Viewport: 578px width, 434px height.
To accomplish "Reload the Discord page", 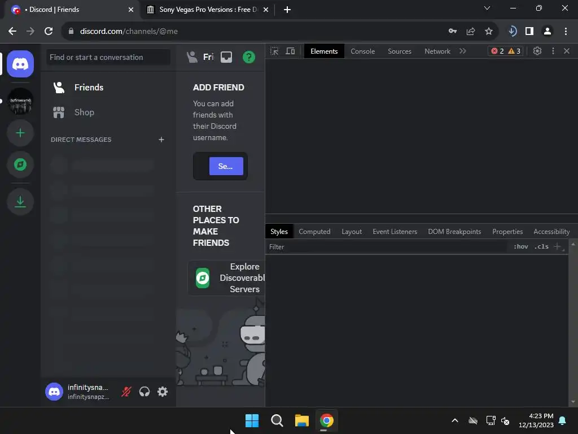I will pyautogui.click(x=49, y=32).
